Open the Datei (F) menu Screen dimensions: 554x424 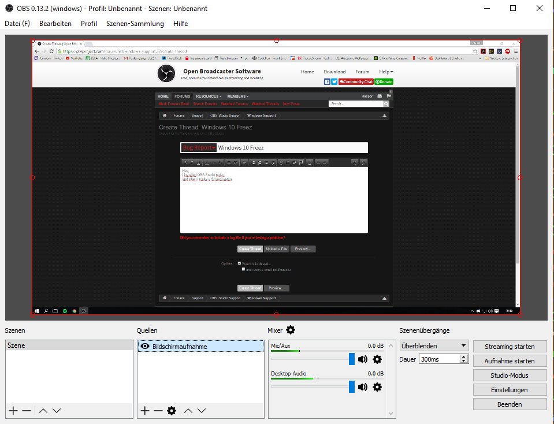pos(17,24)
